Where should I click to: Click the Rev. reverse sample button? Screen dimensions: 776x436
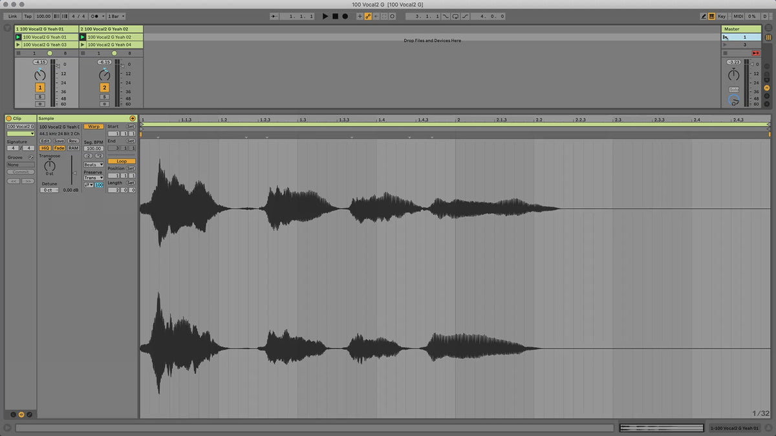73,141
